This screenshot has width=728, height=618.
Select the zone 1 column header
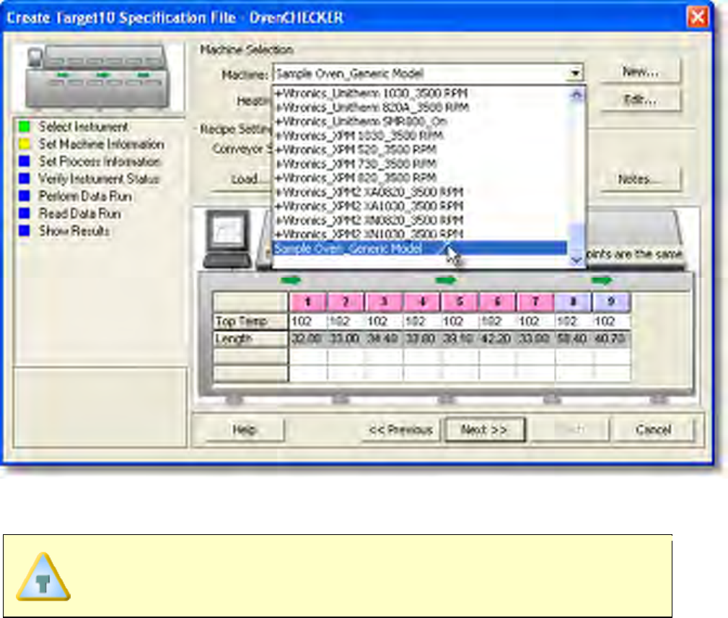[308, 302]
